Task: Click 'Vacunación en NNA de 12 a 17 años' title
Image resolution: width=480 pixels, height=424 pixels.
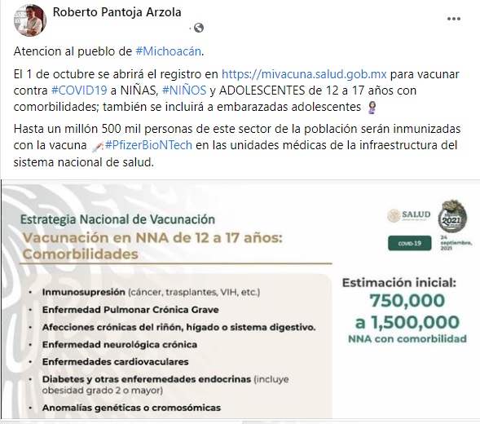Action: coord(152,238)
